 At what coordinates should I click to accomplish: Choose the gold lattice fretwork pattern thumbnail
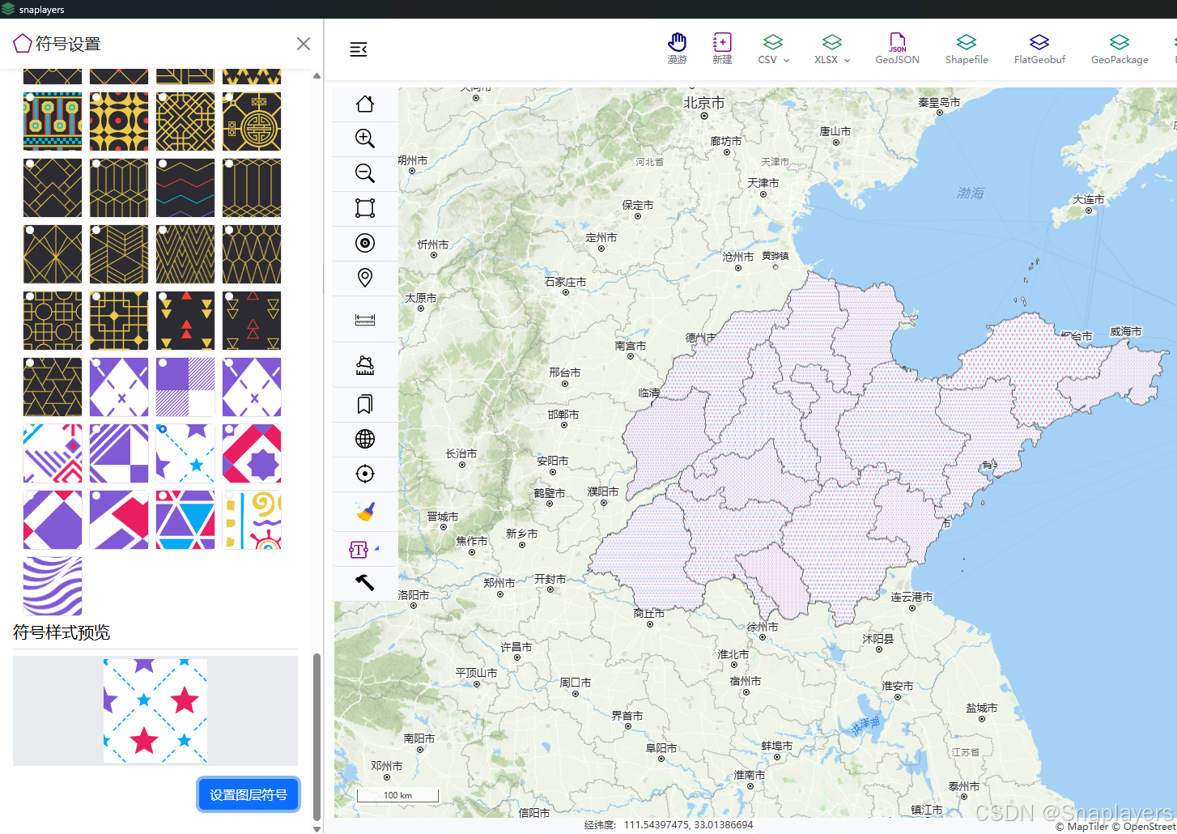click(x=185, y=121)
